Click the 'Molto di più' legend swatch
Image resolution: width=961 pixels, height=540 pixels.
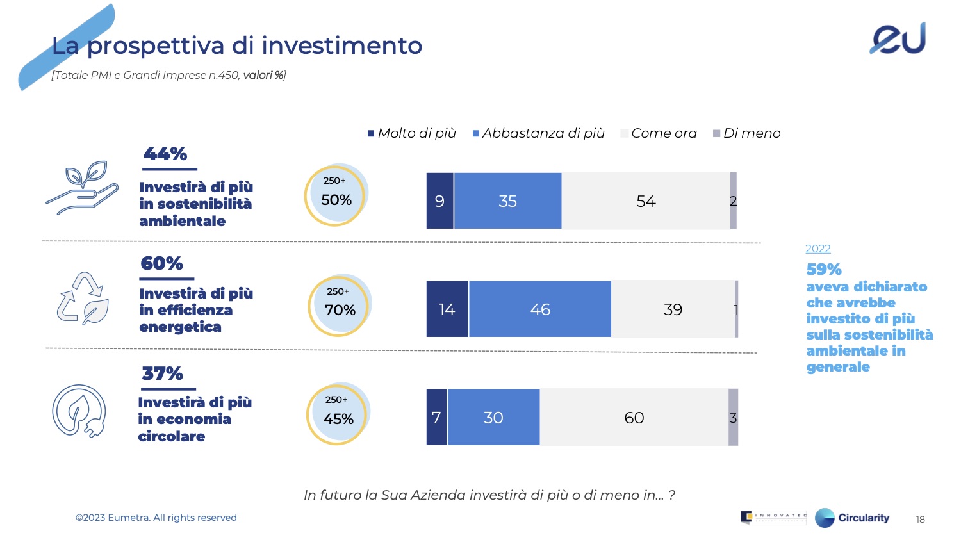click(371, 133)
